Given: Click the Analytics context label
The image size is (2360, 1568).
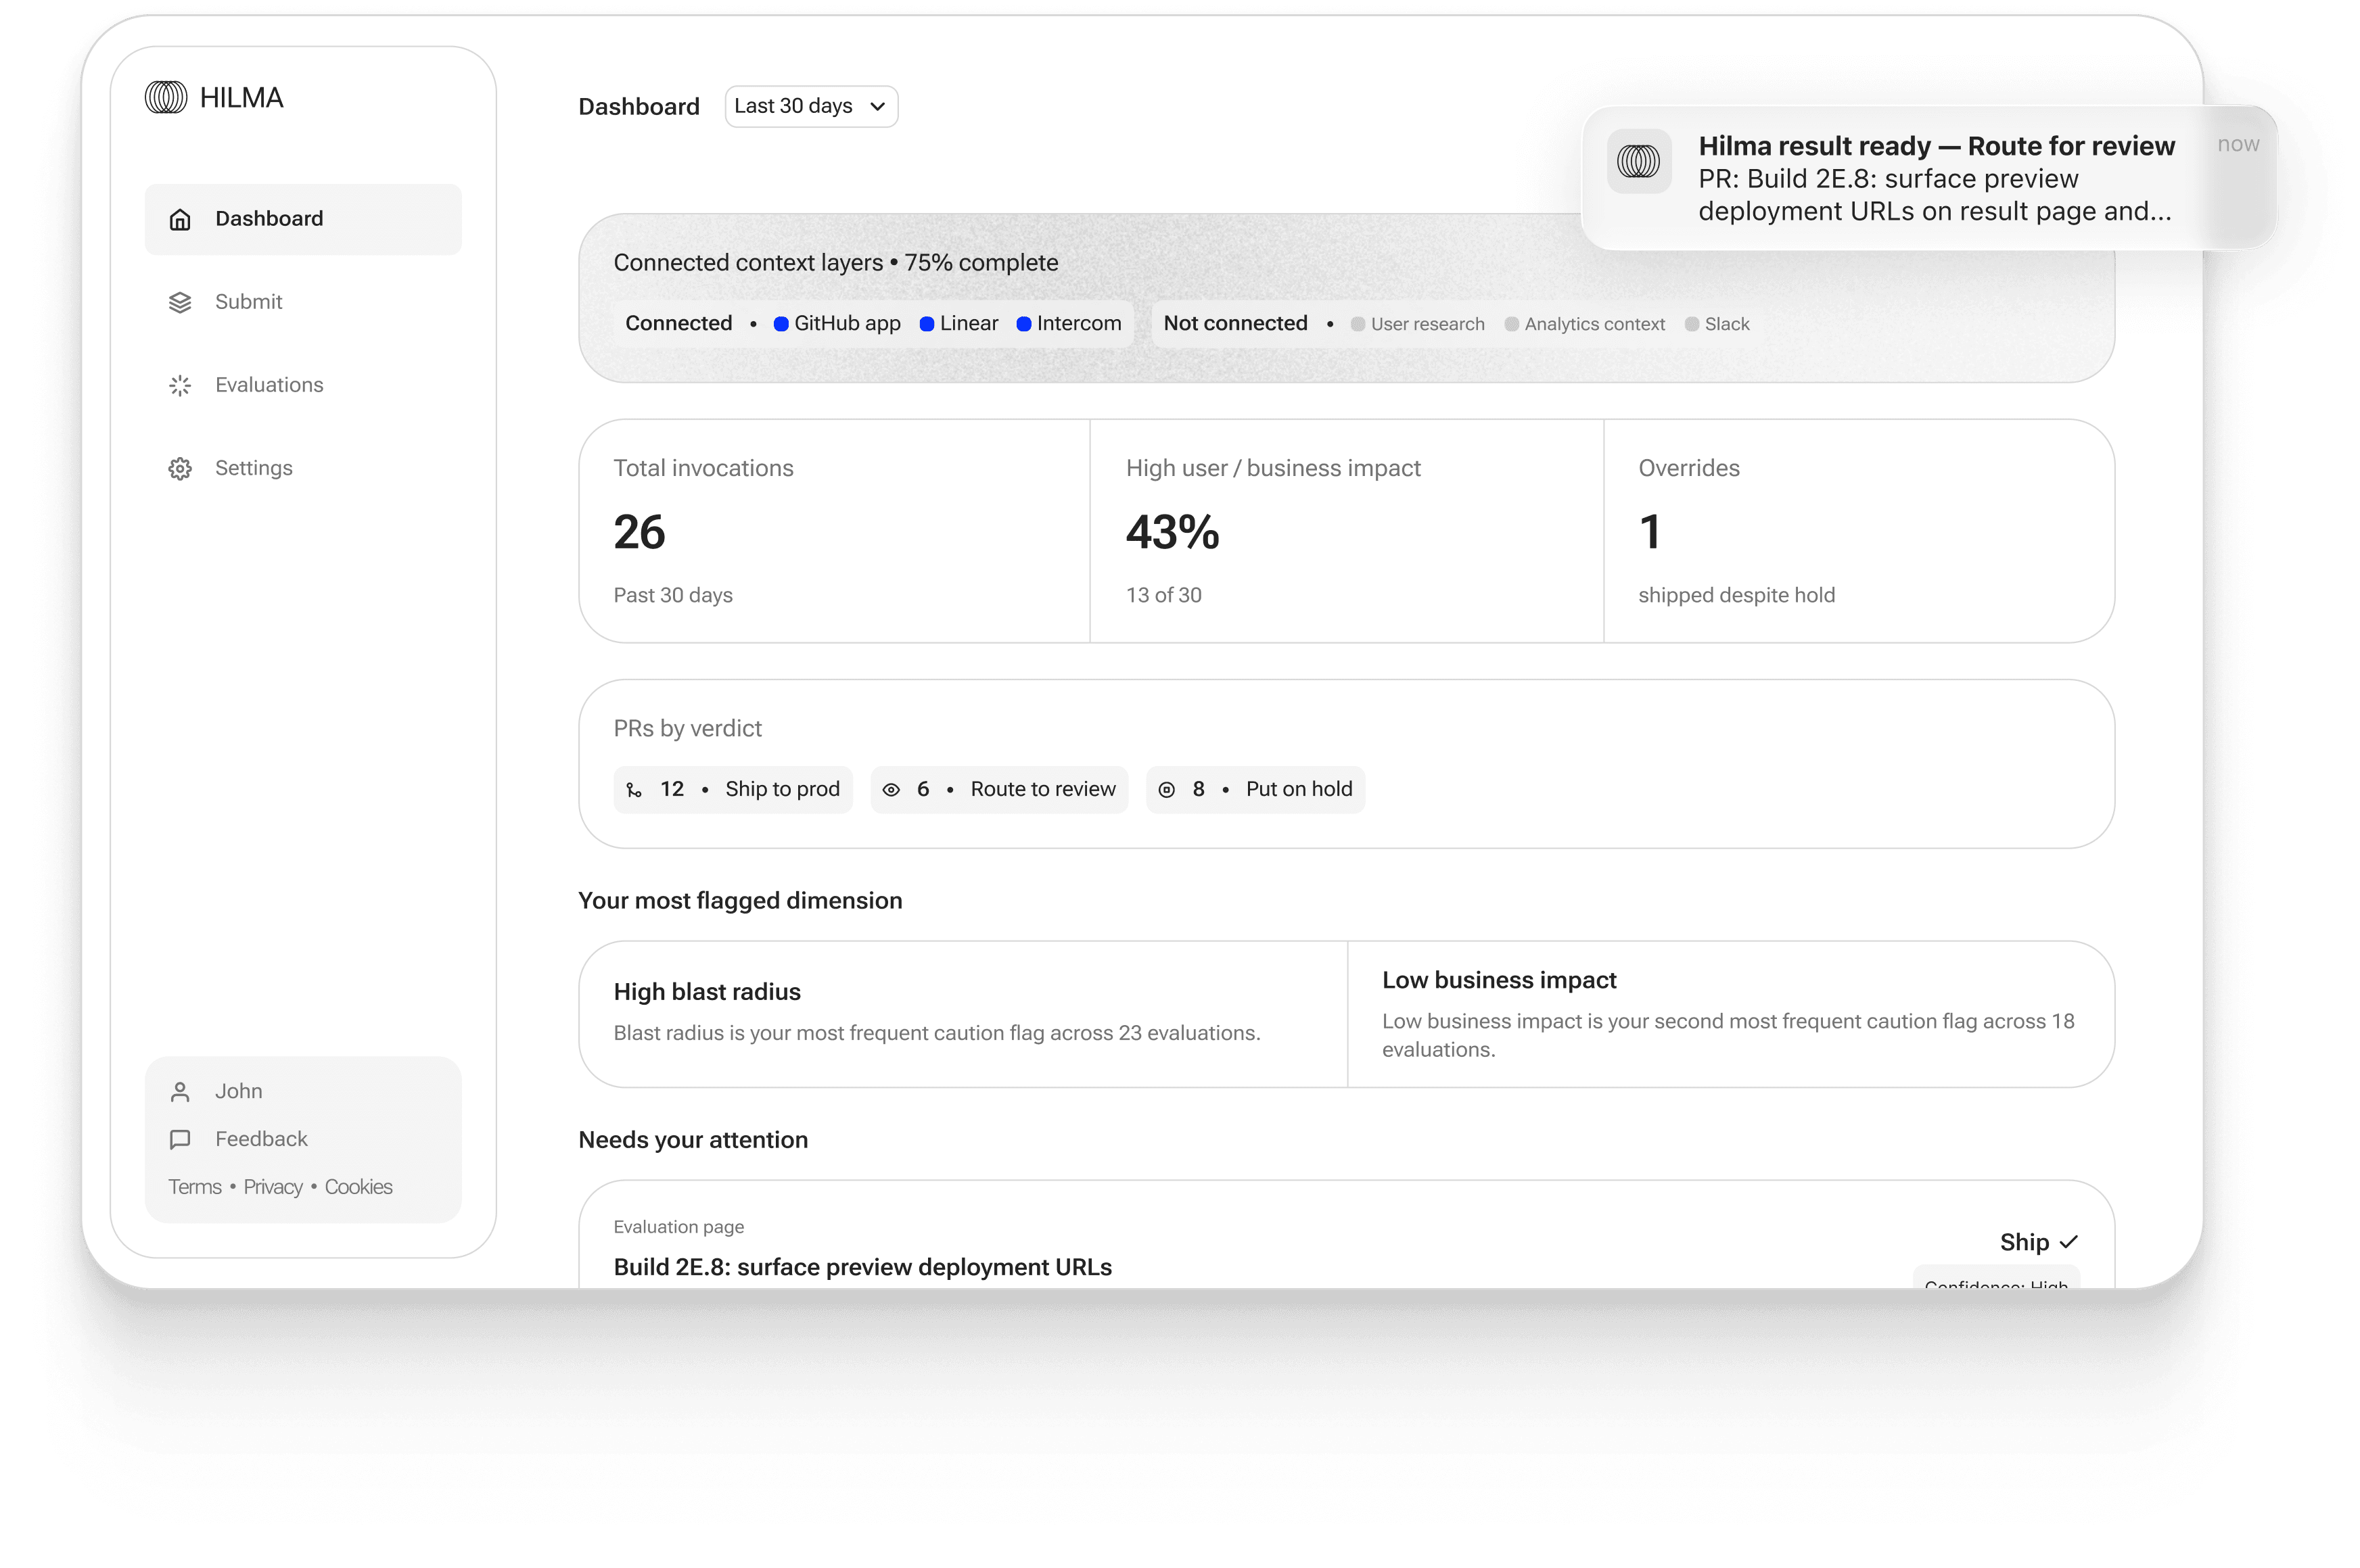Looking at the screenshot, I should pyautogui.click(x=1595, y=324).
